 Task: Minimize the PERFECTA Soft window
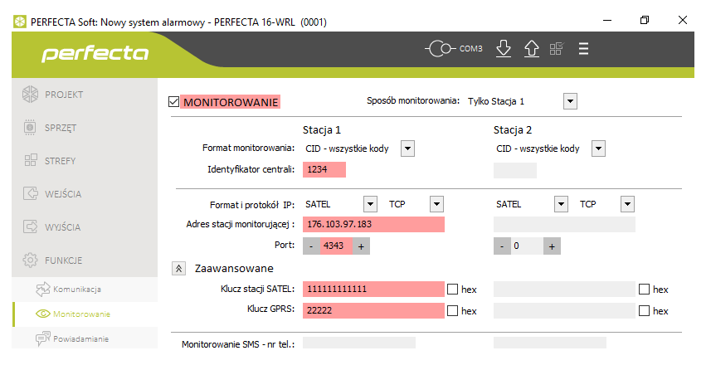click(x=607, y=21)
